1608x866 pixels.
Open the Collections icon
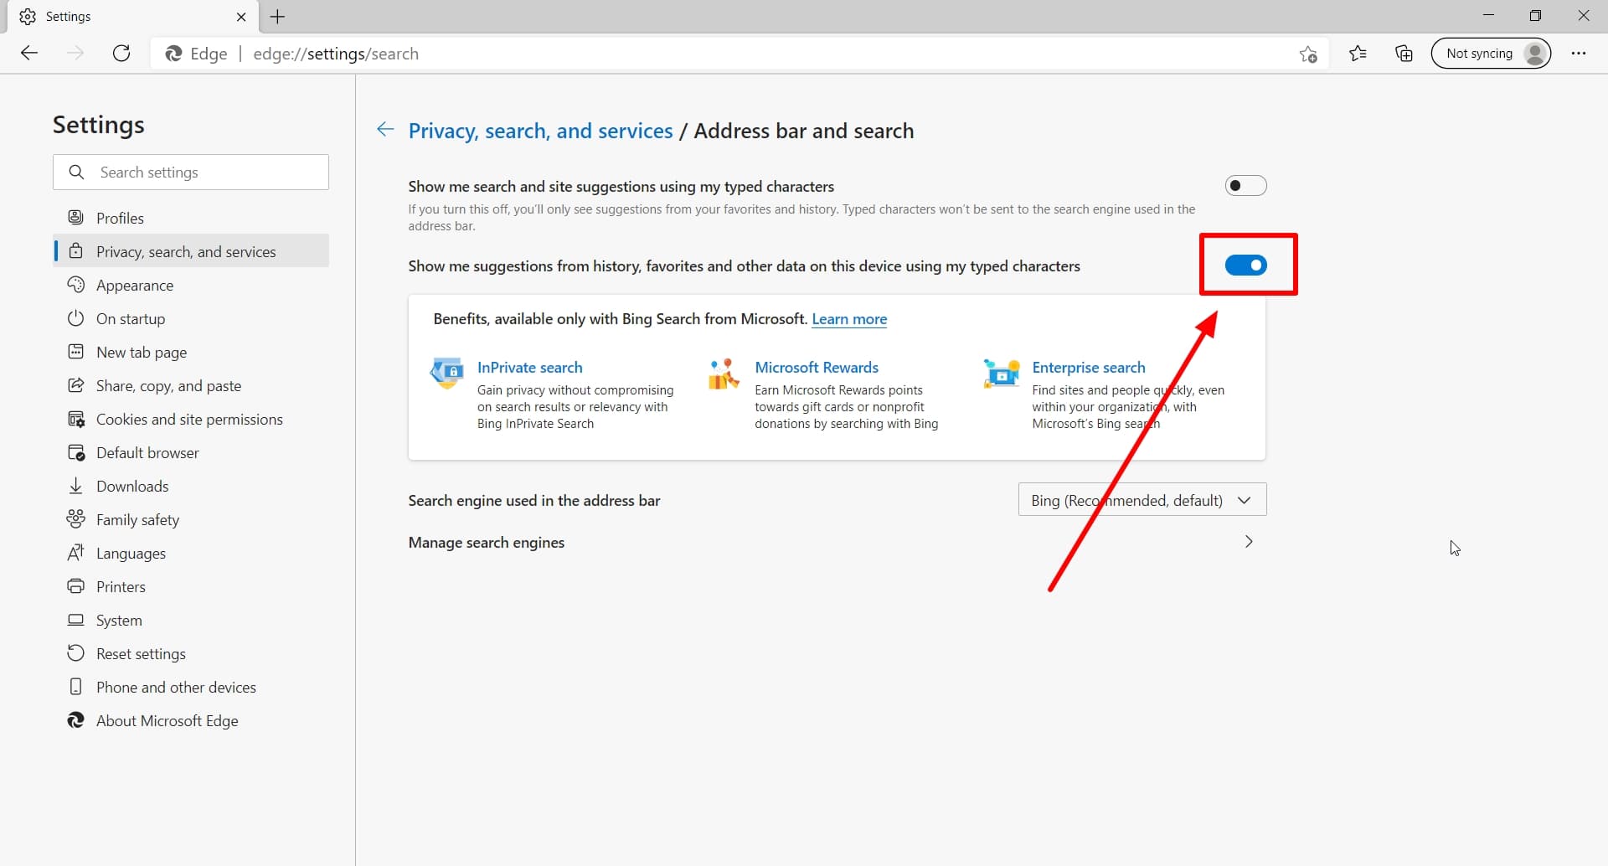(1404, 54)
